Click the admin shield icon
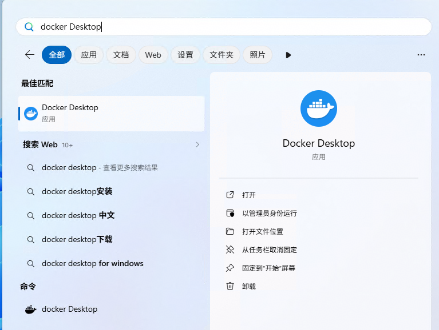The width and height of the screenshot is (439, 330). click(230, 214)
